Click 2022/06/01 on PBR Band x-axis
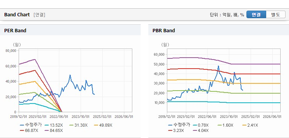The image size is (289, 138). 207,117
